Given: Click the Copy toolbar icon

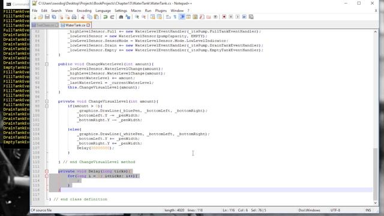Looking at the screenshot, I should pos(90,17).
